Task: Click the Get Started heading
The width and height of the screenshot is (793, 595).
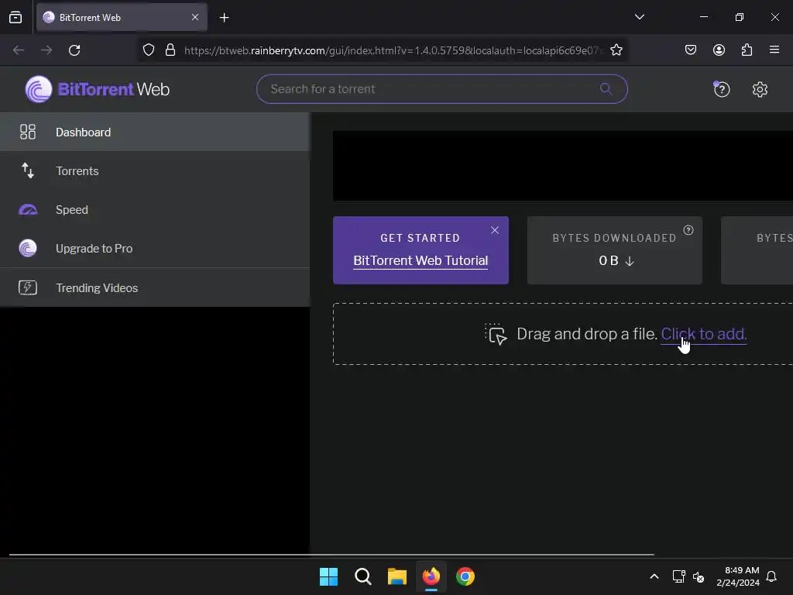Action: 421,238
